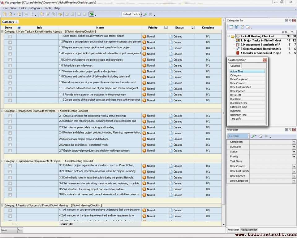
Task: Click the red Results of Successful Project icon
Action: click(x=238, y=53)
